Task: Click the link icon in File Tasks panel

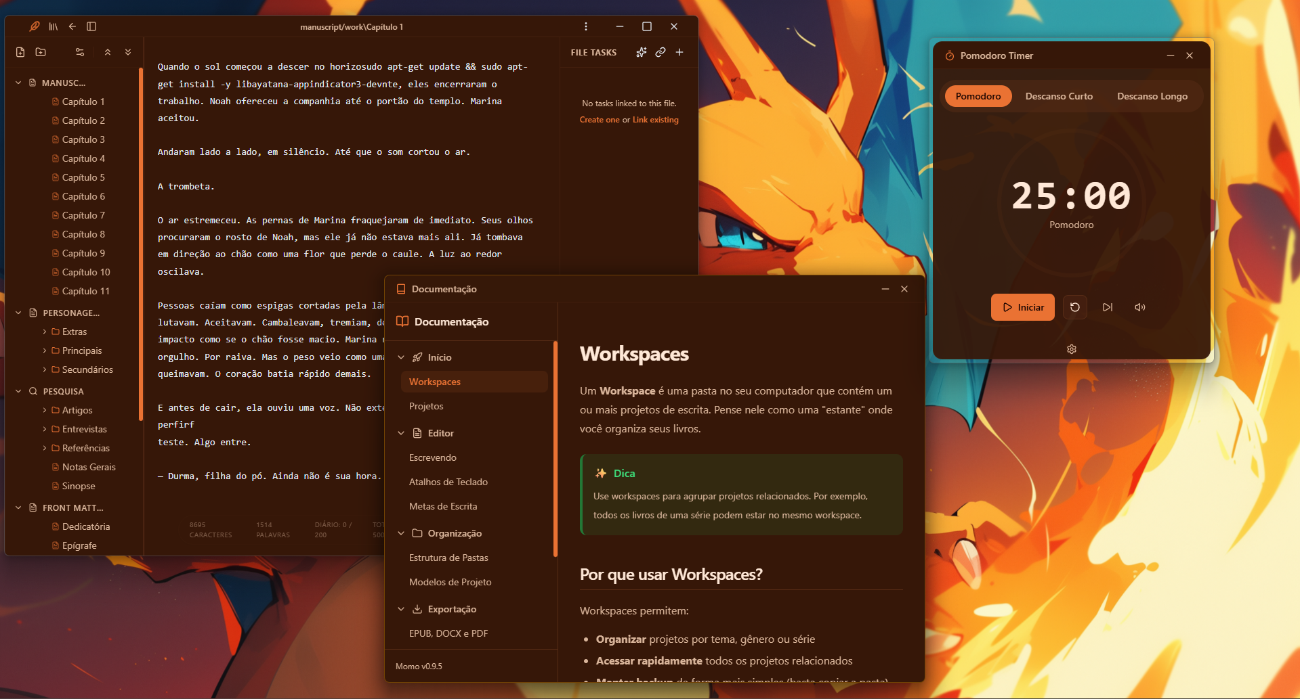Action: pyautogui.click(x=661, y=52)
